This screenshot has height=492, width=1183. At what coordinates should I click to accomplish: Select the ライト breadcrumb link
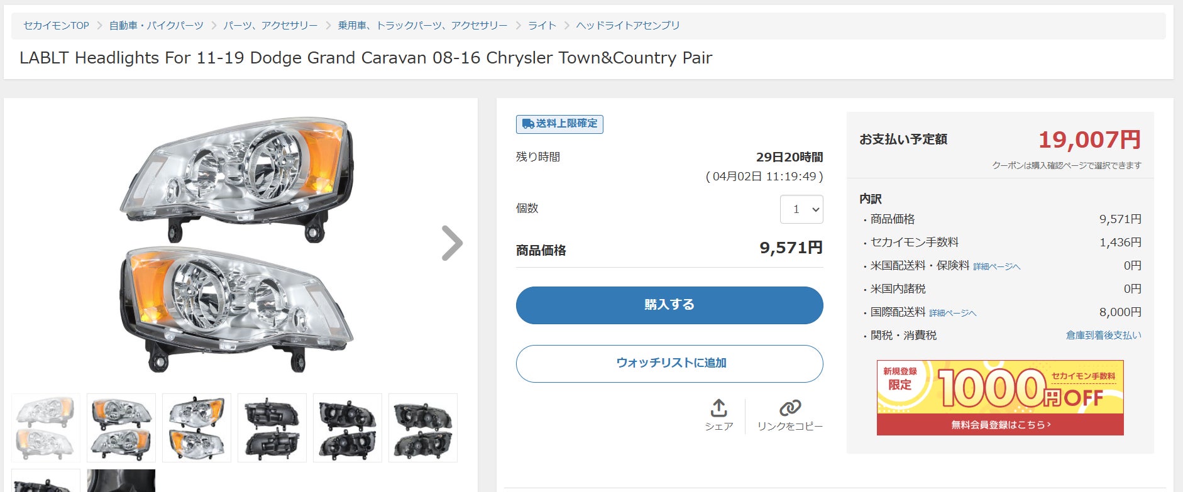pyautogui.click(x=542, y=25)
